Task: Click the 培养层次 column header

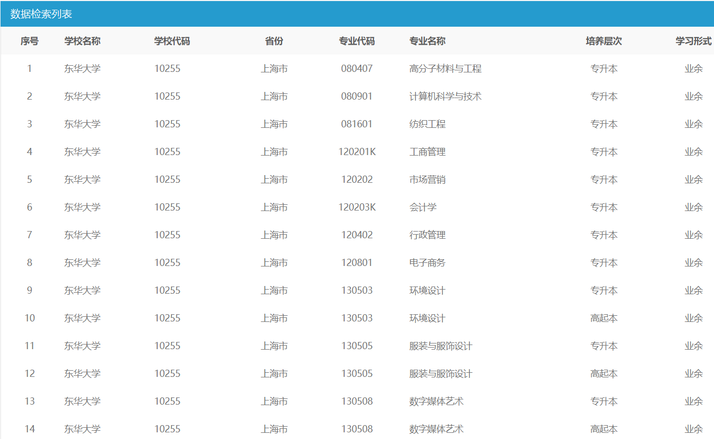Action: (604, 41)
